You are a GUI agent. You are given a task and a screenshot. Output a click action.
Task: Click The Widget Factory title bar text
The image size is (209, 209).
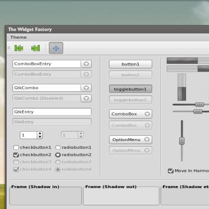[30, 29]
